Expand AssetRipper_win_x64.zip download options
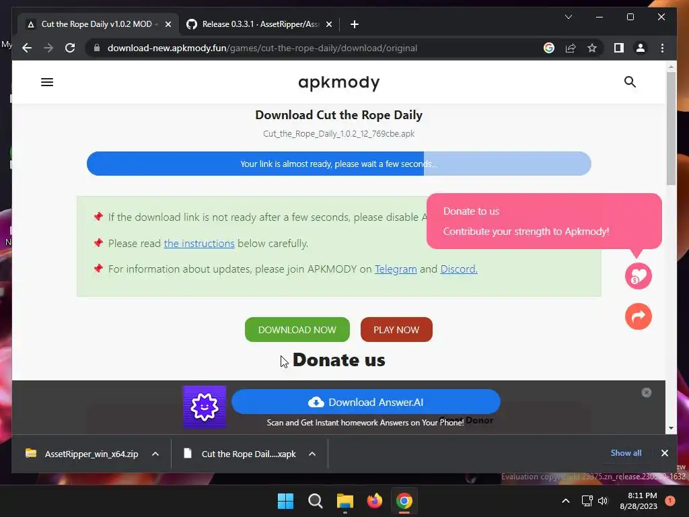 155,454
